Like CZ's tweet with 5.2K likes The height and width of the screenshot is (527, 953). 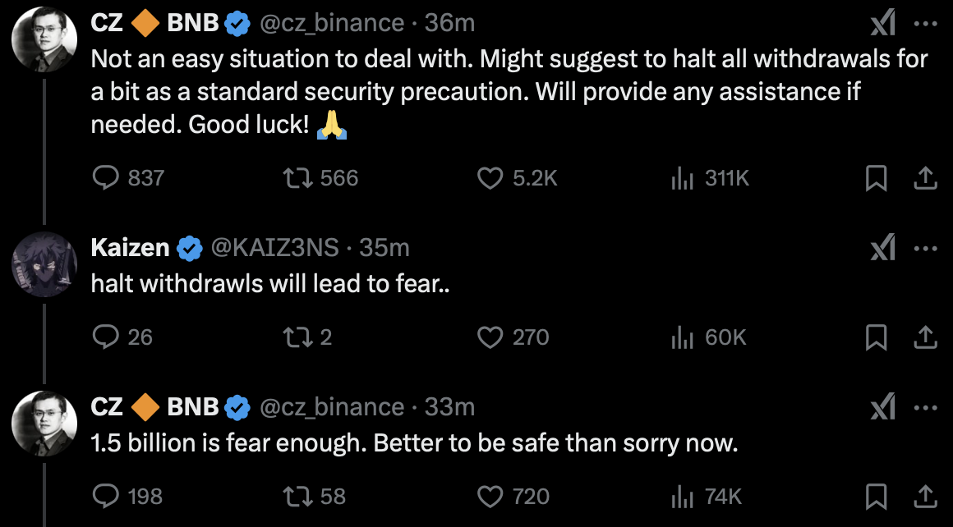(x=490, y=178)
